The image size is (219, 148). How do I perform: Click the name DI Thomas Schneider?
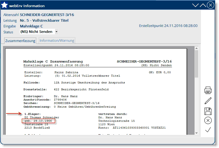(42, 117)
